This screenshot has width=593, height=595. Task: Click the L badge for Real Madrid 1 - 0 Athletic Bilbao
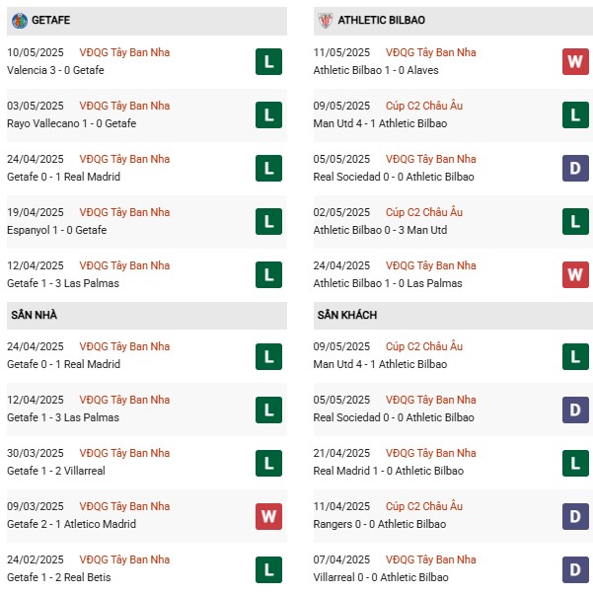click(x=575, y=464)
